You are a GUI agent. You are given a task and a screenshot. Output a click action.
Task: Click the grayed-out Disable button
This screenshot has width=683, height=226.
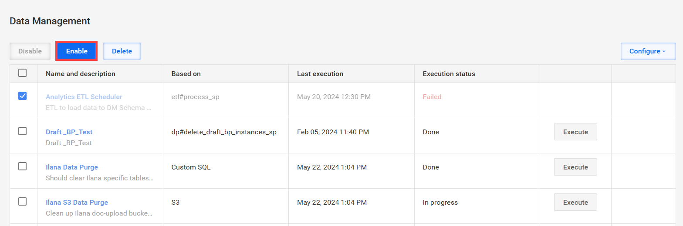(x=30, y=51)
